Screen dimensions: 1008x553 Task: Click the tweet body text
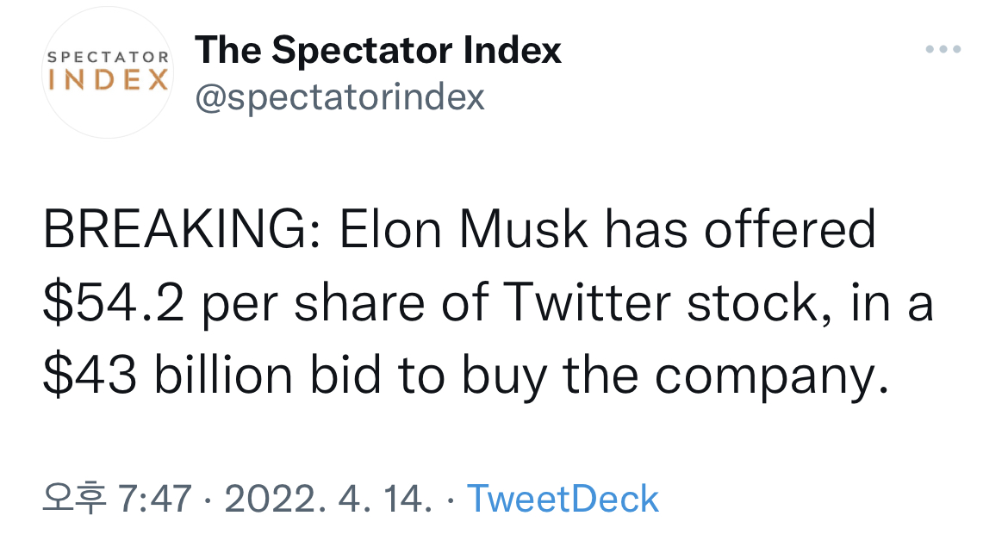point(488,302)
